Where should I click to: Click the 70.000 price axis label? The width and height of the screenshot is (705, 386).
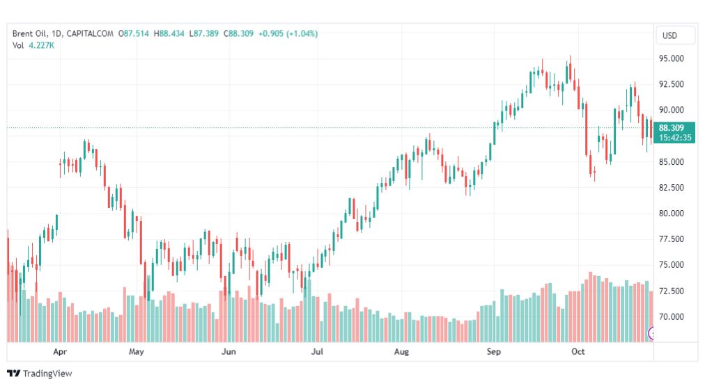(x=674, y=316)
